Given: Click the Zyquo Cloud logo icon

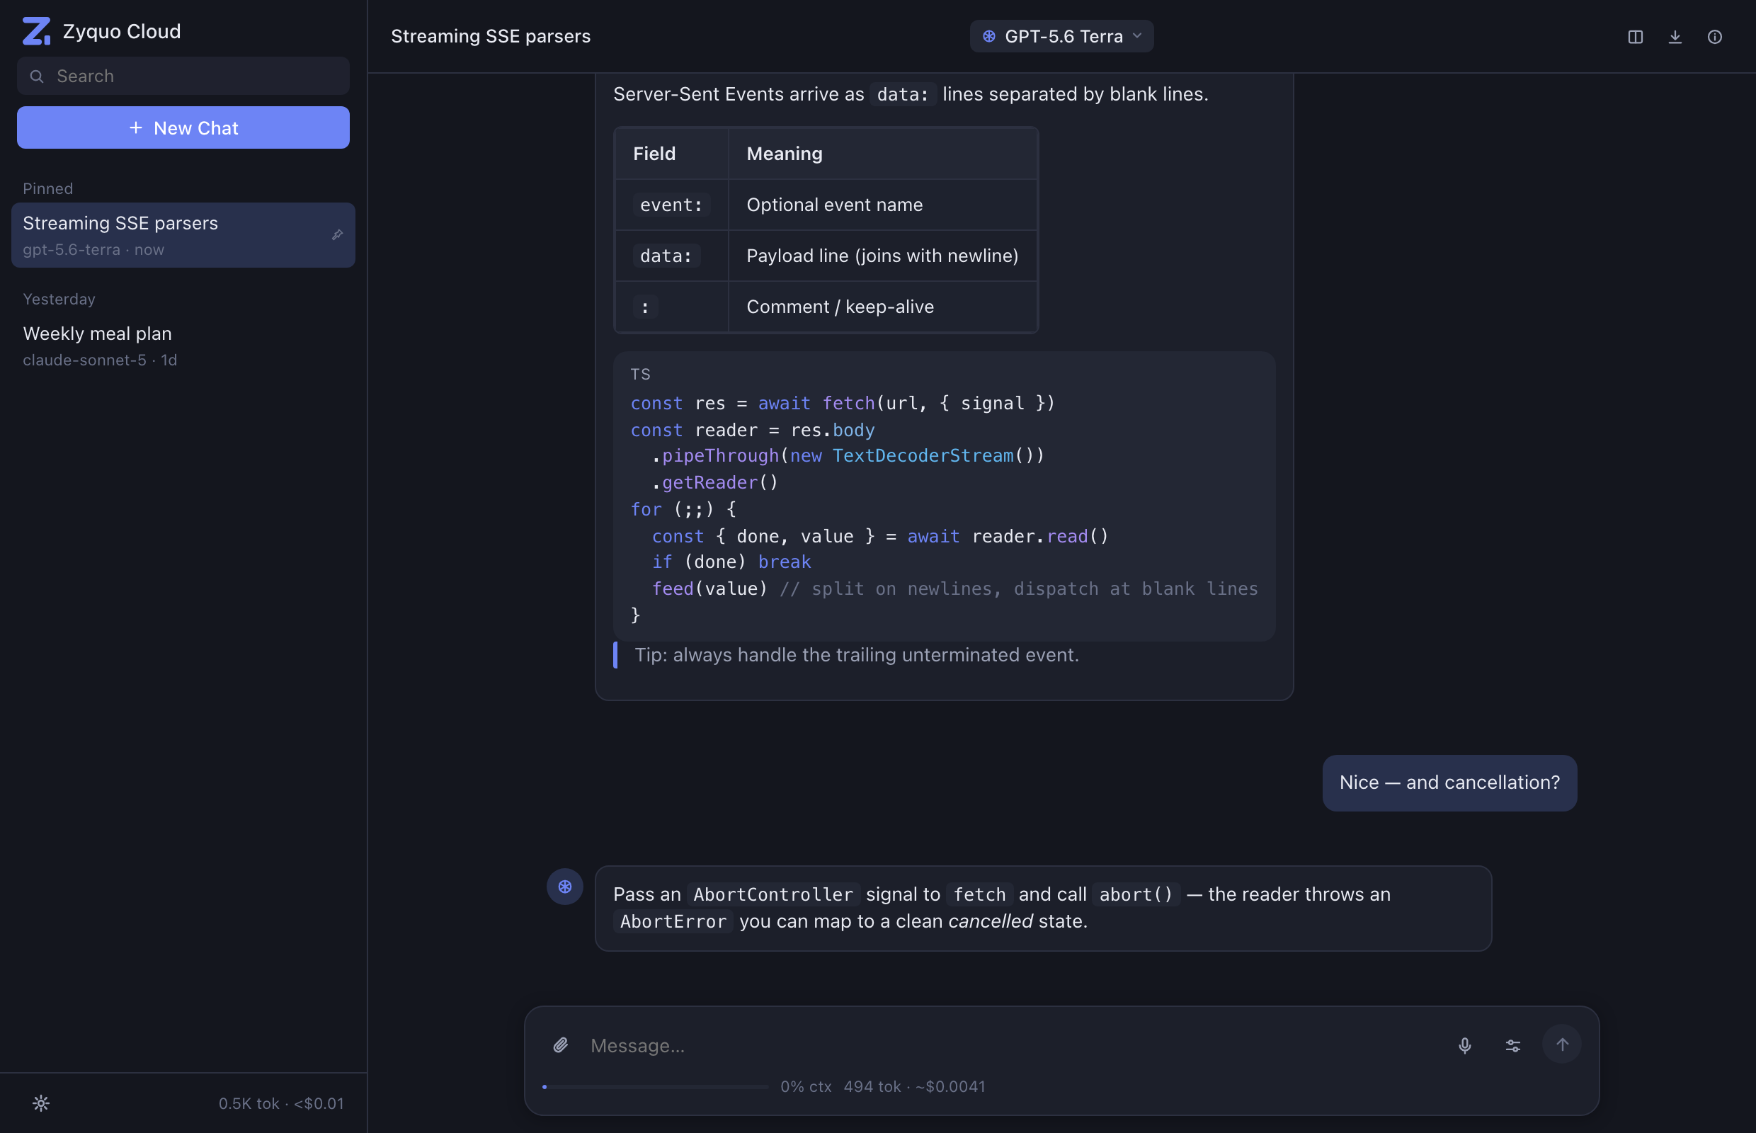Looking at the screenshot, I should (36, 31).
